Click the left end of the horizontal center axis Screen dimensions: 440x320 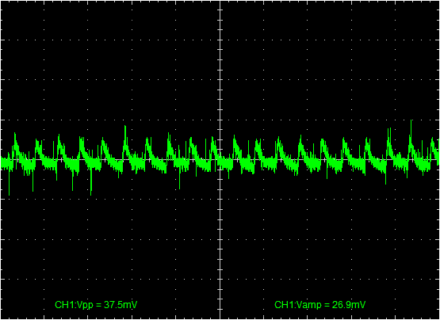coord(2,159)
